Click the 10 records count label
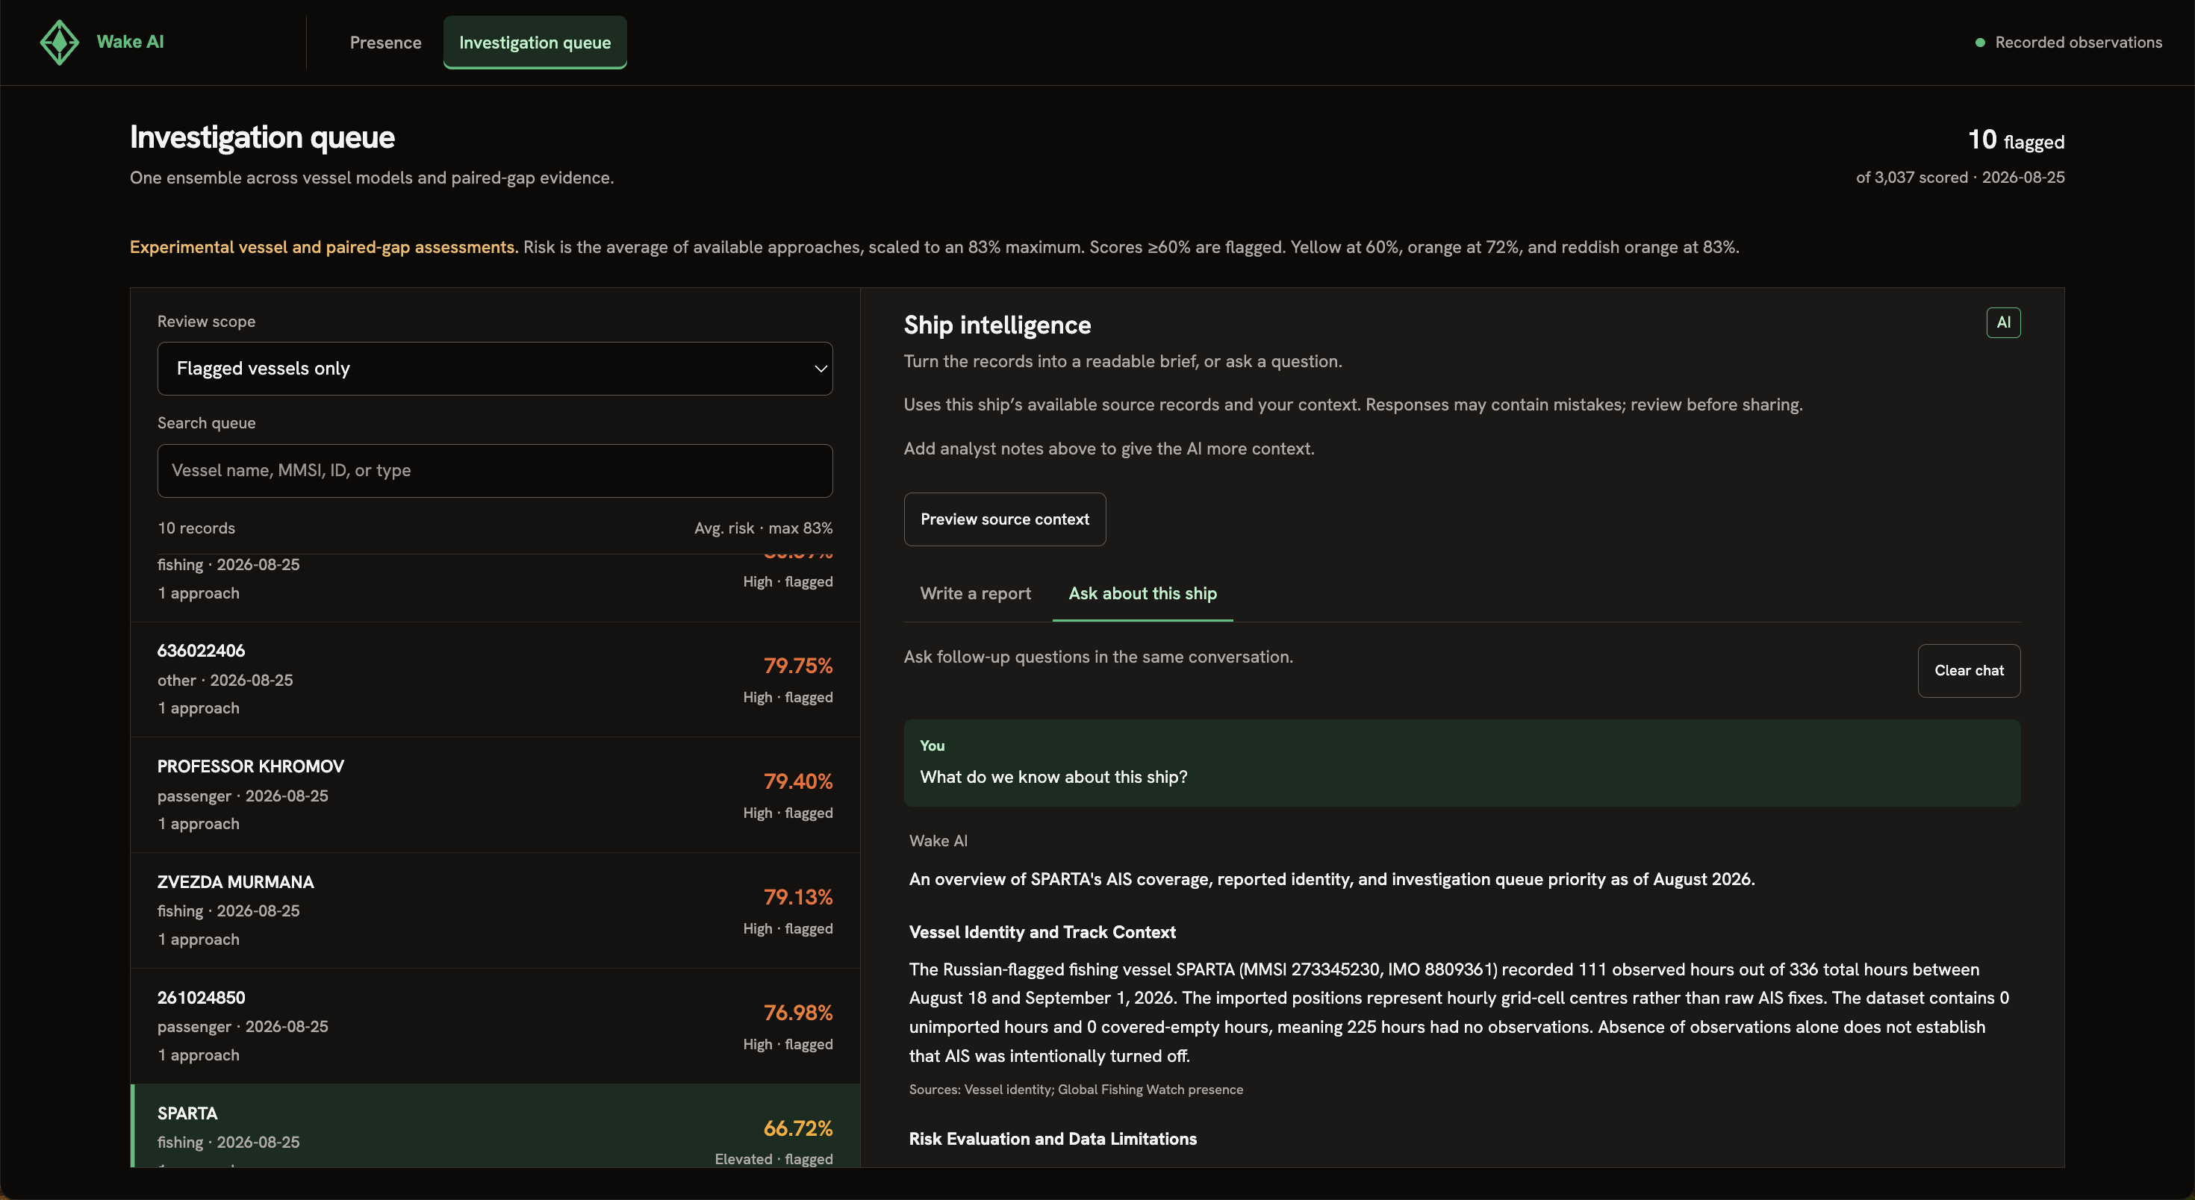This screenshot has width=2195, height=1200. point(196,528)
